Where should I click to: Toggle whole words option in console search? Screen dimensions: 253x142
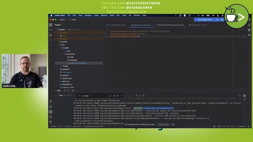pyautogui.click(x=117, y=96)
